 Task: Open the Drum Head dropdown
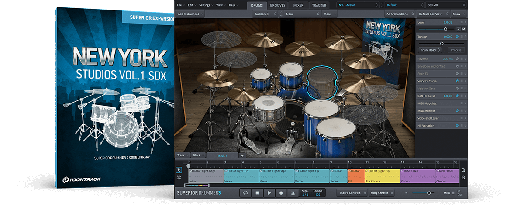tap(430, 50)
